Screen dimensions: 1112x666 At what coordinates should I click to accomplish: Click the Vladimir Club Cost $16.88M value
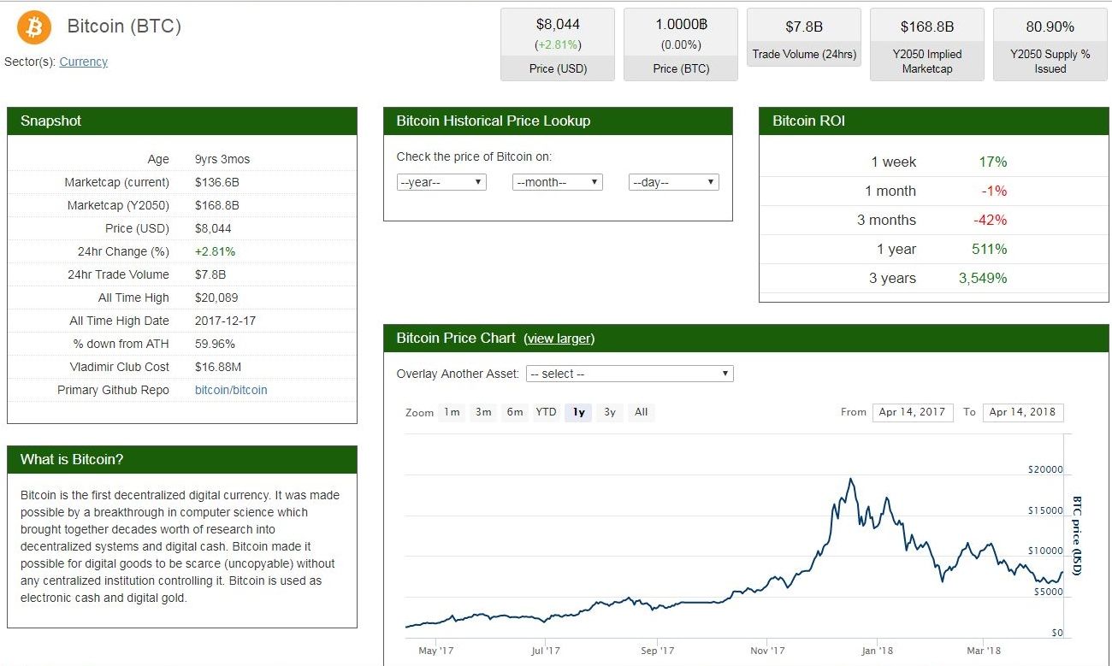[x=218, y=367]
